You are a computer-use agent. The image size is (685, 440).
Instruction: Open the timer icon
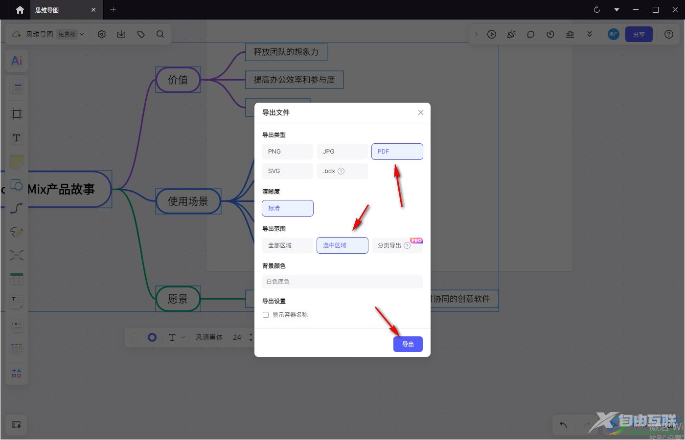tap(550, 34)
